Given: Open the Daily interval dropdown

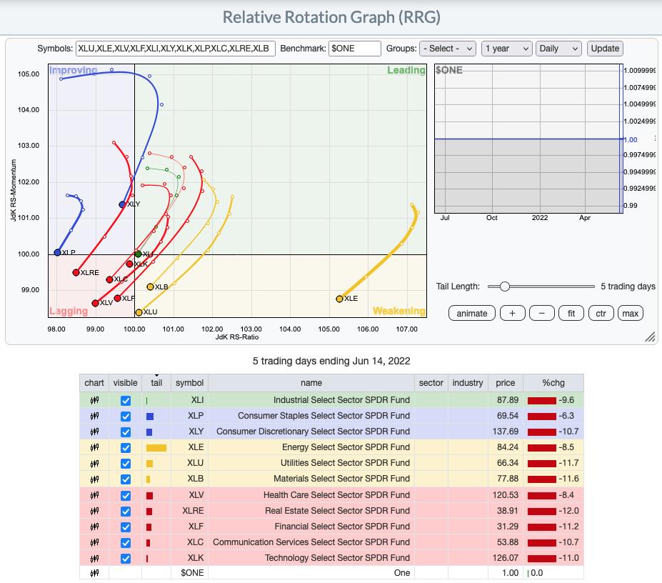Looking at the screenshot, I should 558,49.
